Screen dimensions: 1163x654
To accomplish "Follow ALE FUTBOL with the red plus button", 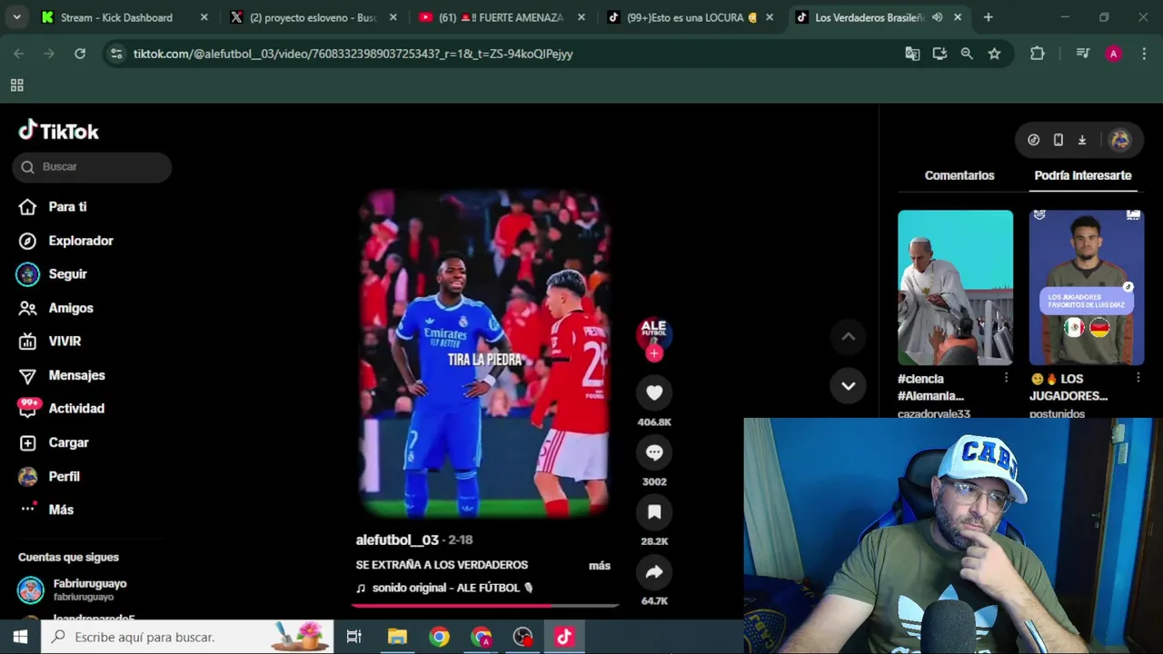I will pyautogui.click(x=654, y=353).
